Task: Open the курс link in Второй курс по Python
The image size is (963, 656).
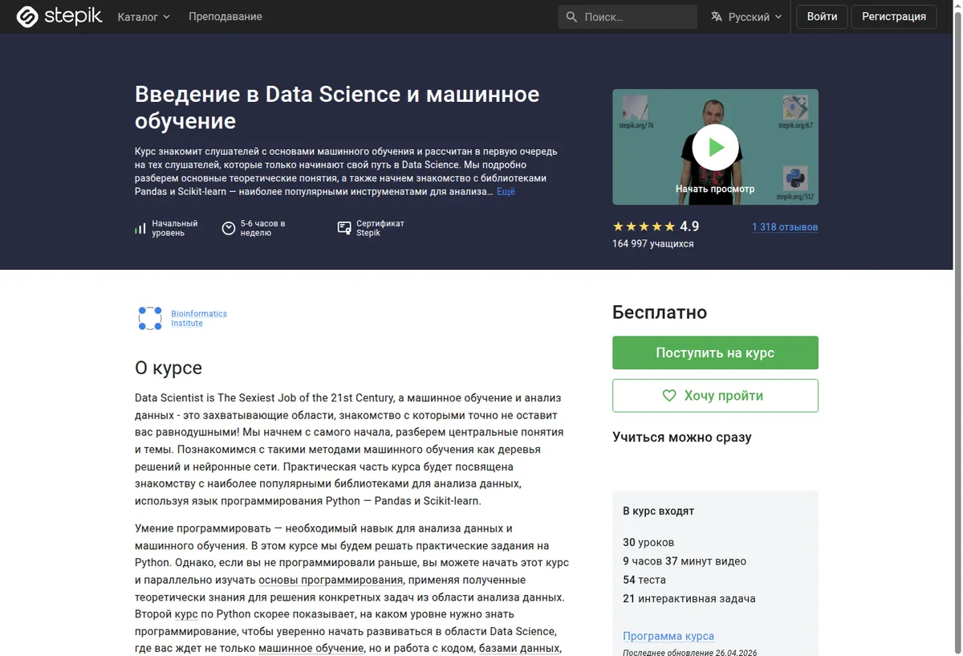Action: [x=186, y=614]
